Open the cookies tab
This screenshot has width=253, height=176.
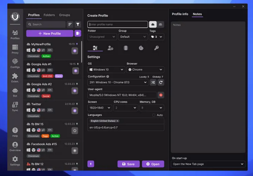click(141, 48)
